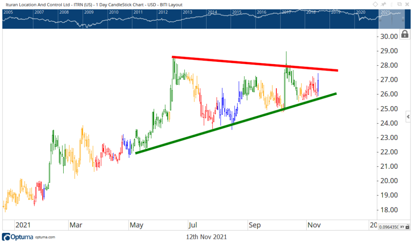413x243 pixels.
Task: Toggle the price scale lock padlock
Action: tap(405, 34)
